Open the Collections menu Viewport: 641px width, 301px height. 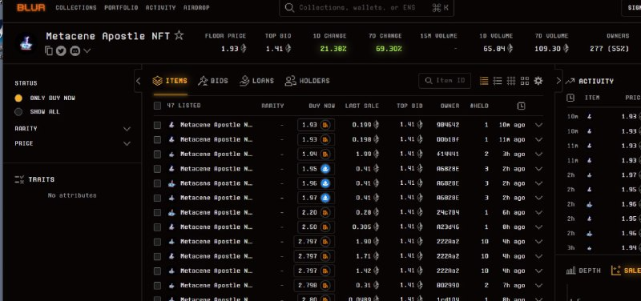pyautogui.click(x=76, y=8)
